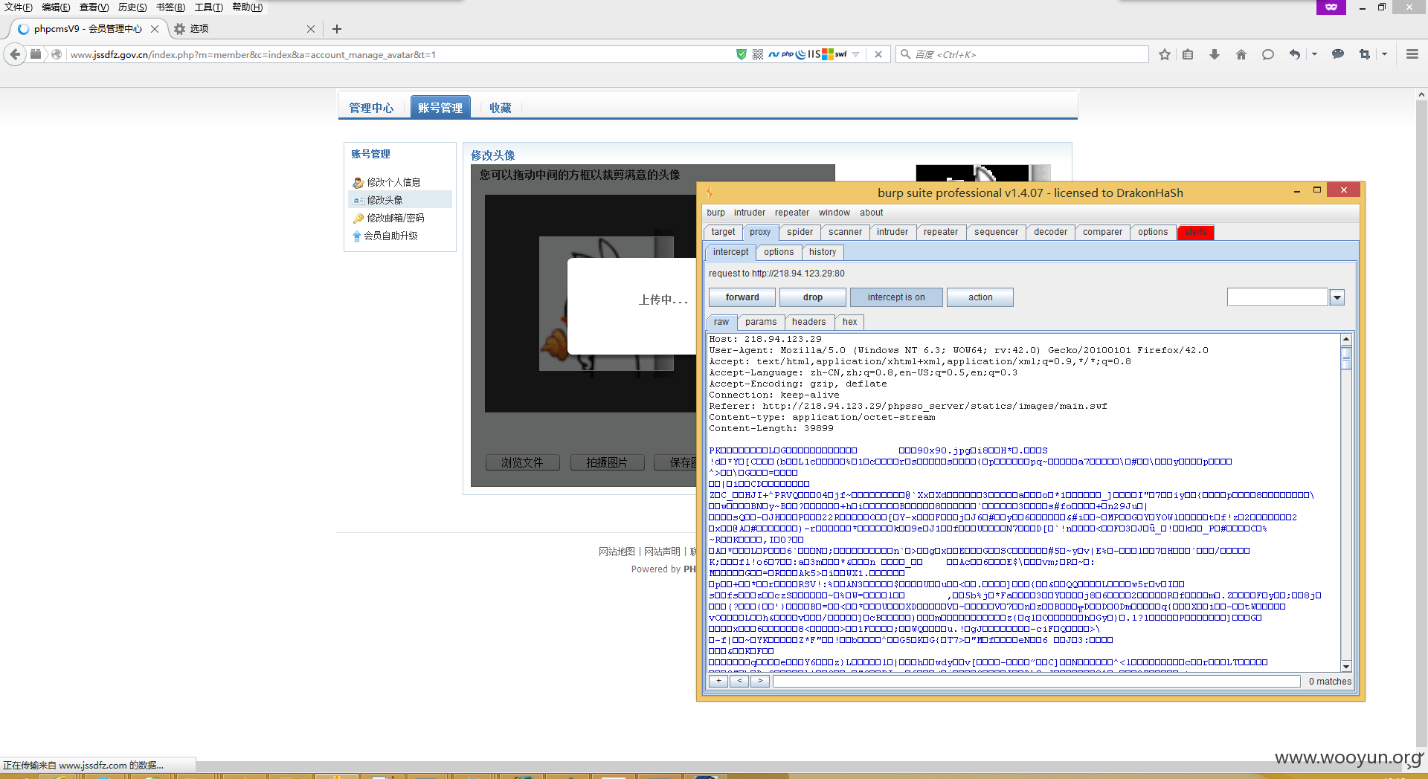Screen dimensions: 1428x779
Task: Click the 浏览文件 button
Action: 522,462
